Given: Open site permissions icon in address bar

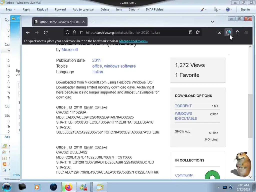Looking at the screenshot, I should (81, 32).
